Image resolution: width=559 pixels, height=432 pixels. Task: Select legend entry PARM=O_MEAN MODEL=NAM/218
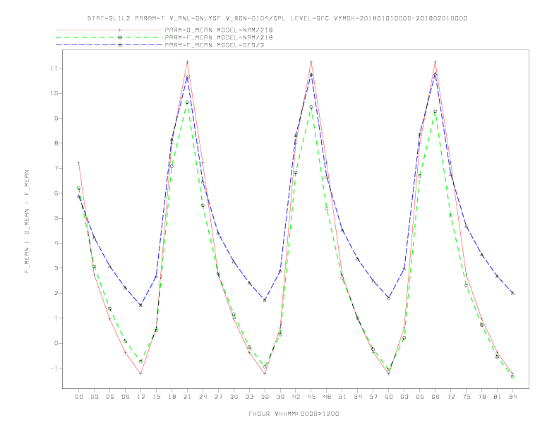[219, 30]
